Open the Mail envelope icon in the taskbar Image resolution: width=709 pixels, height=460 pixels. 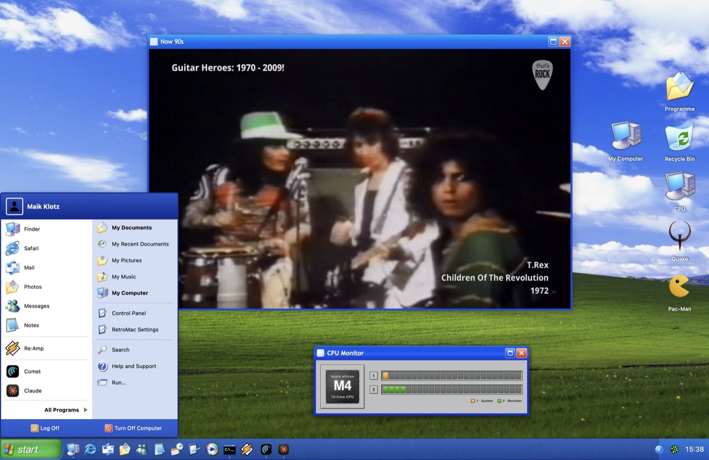click(108, 449)
